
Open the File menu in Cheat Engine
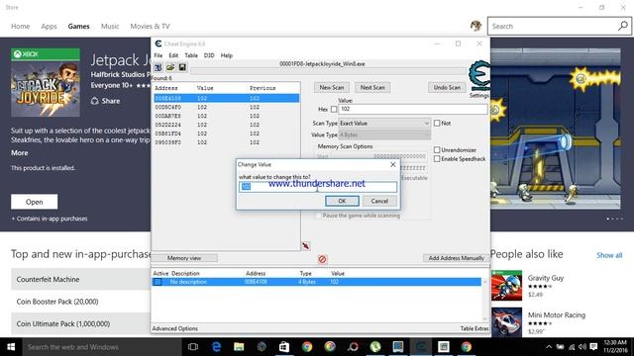[x=158, y=55]
